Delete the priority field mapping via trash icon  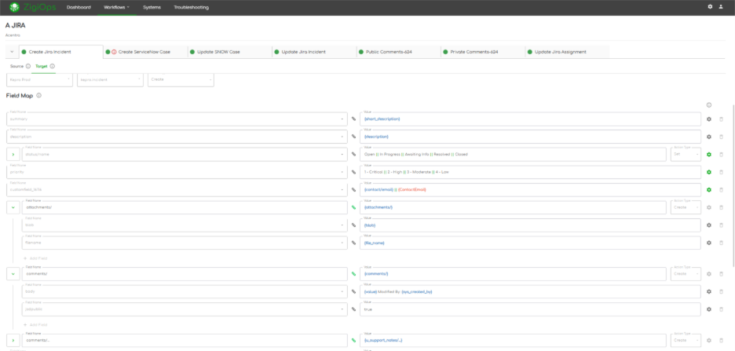722,172
